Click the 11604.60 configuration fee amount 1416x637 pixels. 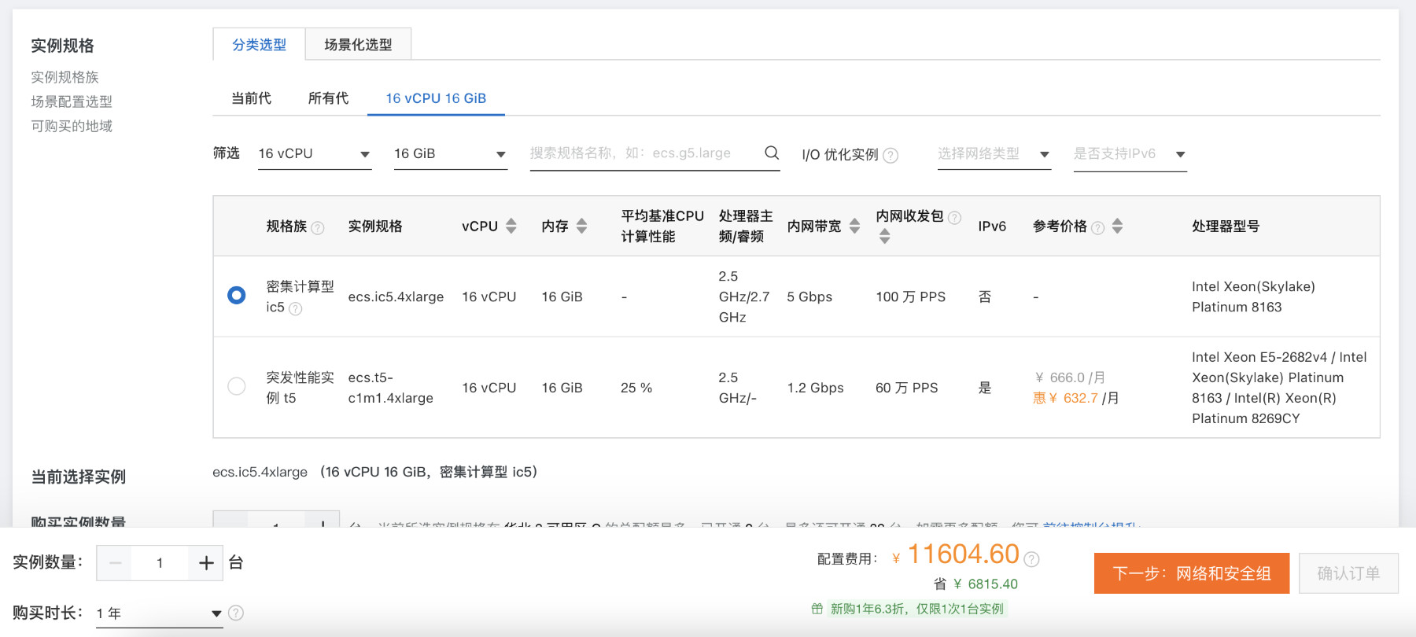pyautogui.click(x=964, y=554)
